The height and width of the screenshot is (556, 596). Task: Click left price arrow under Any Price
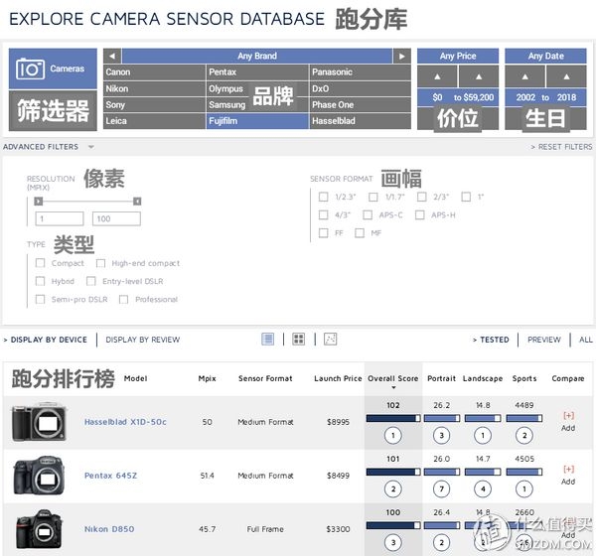(437, 76)
